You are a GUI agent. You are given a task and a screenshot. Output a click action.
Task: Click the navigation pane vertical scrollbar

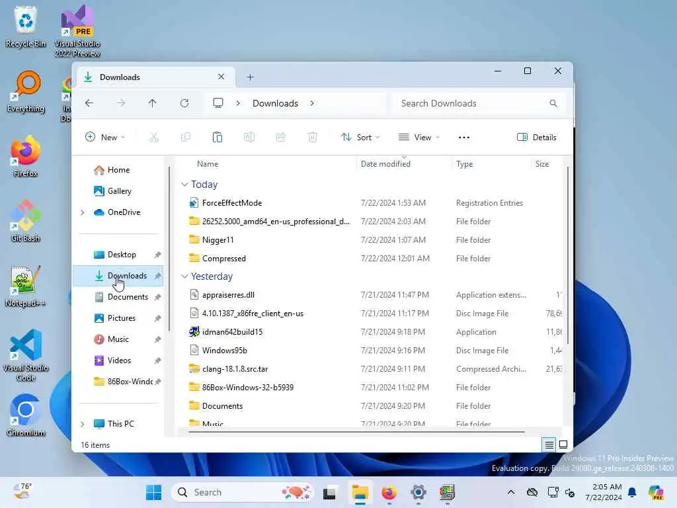169,249
